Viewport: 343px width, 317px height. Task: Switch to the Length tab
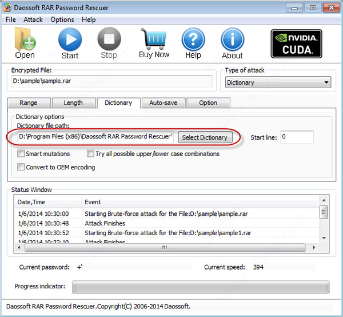(x=74, y=102)
